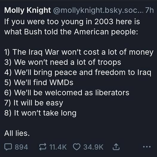Click the reply speech bubble icon
This screenshot has height=157, width=157.
[x=8, y=147]
